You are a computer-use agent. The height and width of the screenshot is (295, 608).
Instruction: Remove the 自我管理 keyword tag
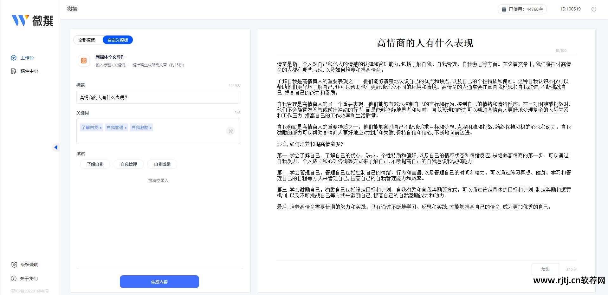tap(126, 128)
